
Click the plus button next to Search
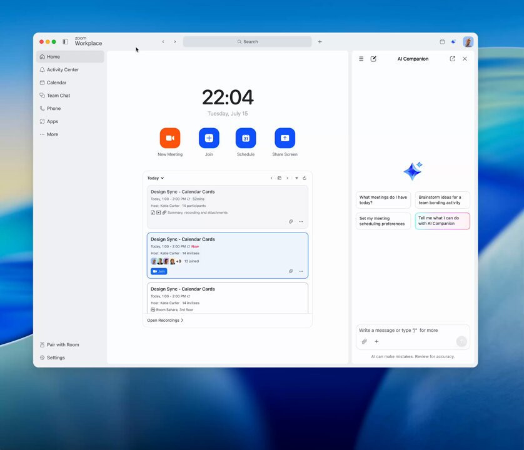click(x=320, y=42)
